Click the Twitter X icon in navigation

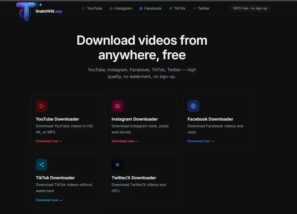[x=194, y=8]
